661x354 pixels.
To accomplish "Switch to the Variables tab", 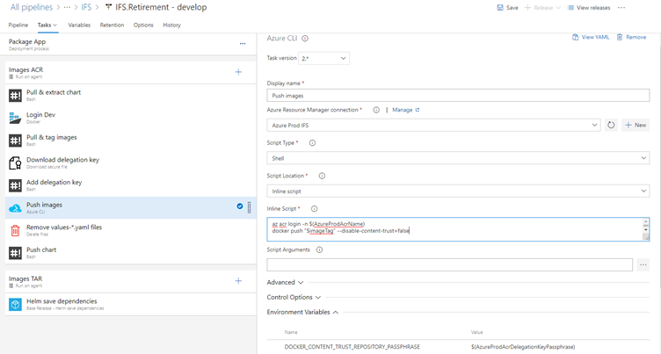I will click(79, 25).
